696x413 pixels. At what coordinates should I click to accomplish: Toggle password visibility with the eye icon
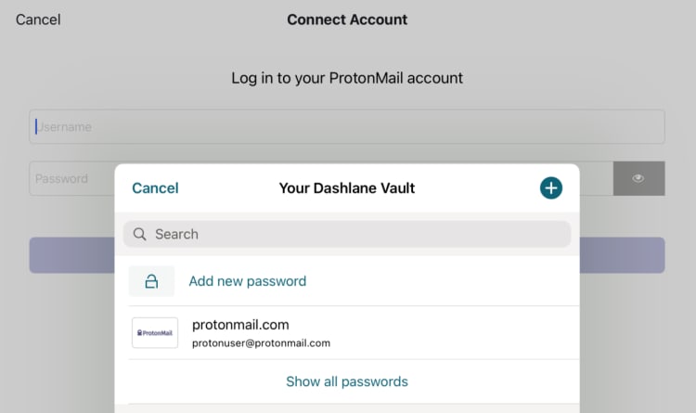click(638, 178)
